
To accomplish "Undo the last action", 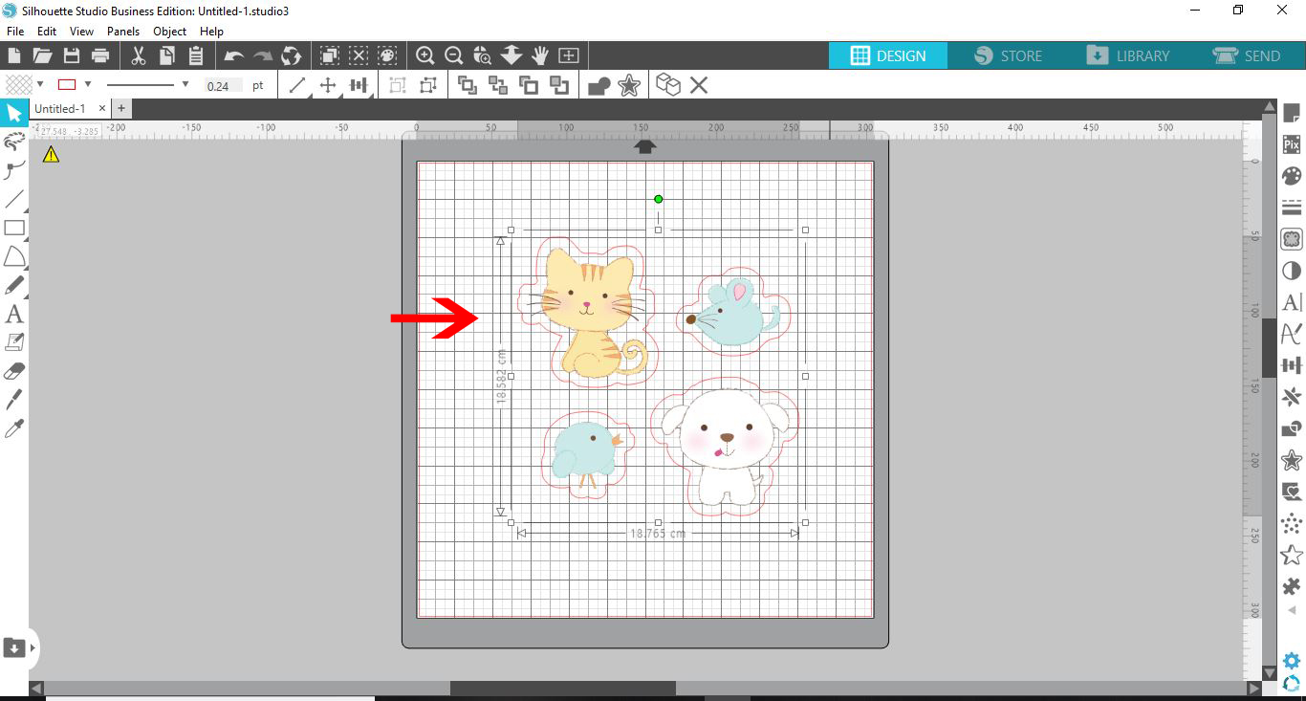I will [234, 56].
